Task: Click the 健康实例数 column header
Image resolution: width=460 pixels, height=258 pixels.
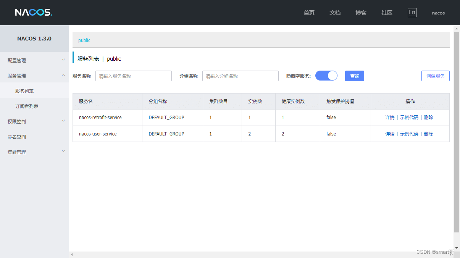Action: pyautogui.click(x=298, y=102)
